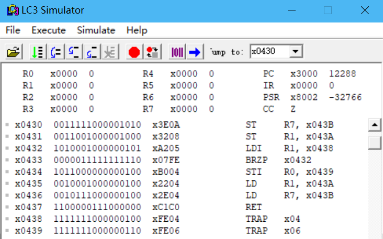Viewport: 383px width, 239px height.
Task: Select the R7 register hex value
Action: (184, 109)
